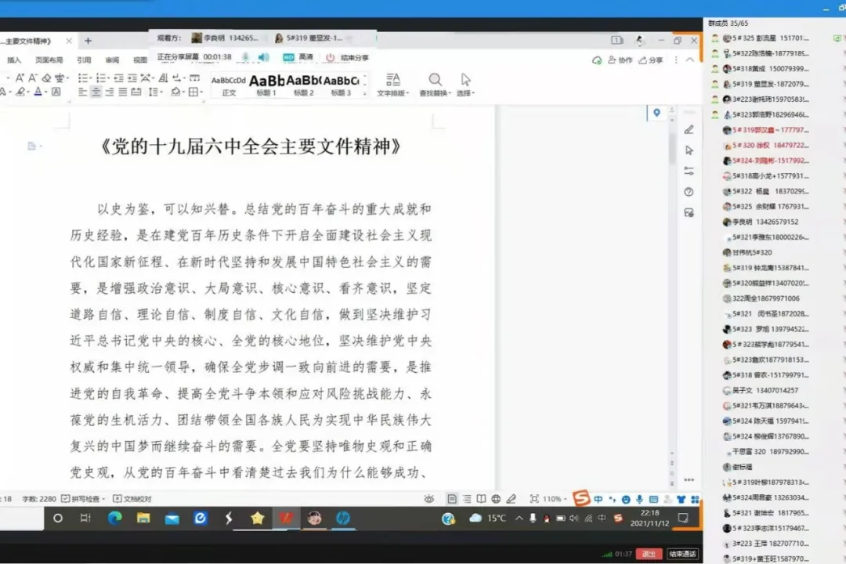This screenshot has width=846, height=564.
Task: Open the pen tool in right sidebar
Action: [x=689, y=129]
